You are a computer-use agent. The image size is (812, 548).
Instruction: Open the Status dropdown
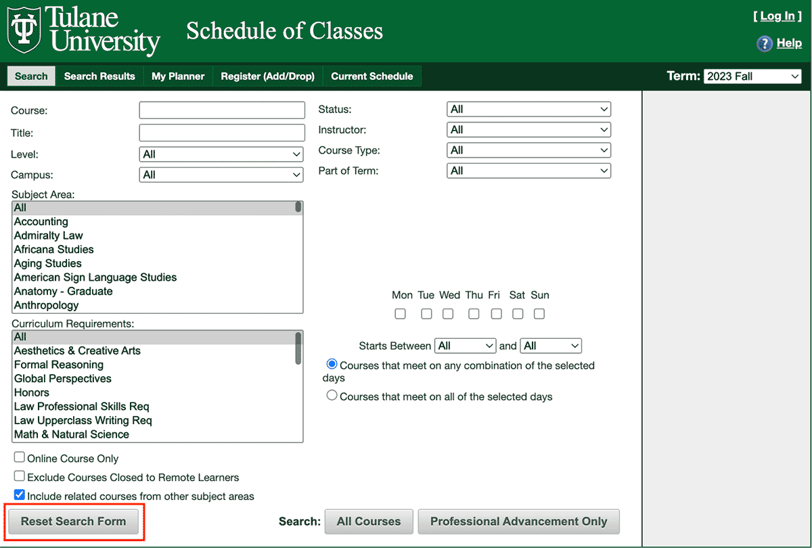pos(529,109)
